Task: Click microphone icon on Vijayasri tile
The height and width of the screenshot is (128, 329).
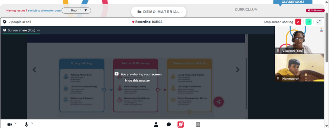Action: 278,51
